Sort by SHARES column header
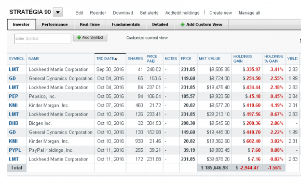Image resolution: width=301 pixels, height=187 pixels. [x=135, y=59]
